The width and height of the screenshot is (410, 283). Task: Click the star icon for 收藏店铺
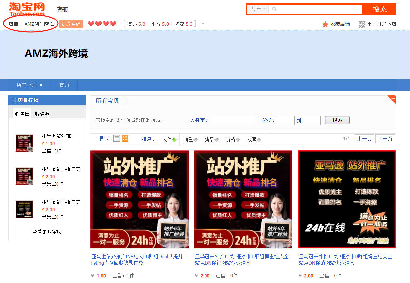coord(325,24)
